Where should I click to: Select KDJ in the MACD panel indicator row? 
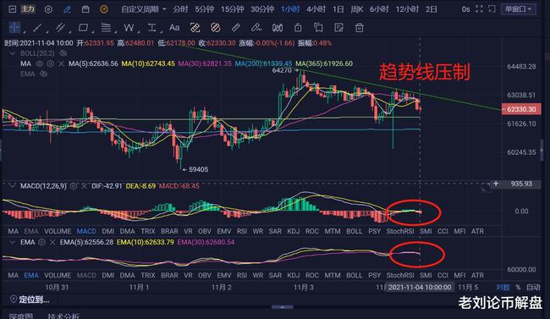tap(294, 231)
